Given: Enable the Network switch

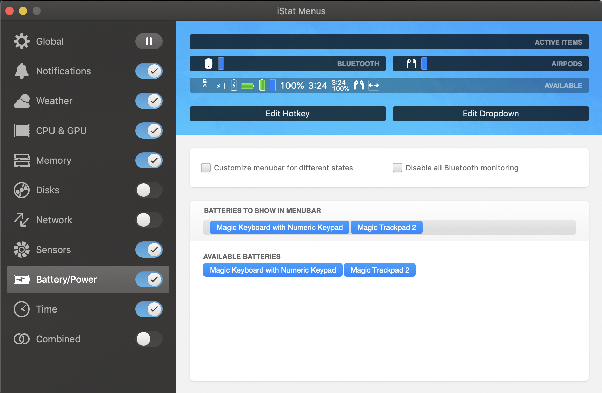Looking at the screenshot, I should [149, 220].
